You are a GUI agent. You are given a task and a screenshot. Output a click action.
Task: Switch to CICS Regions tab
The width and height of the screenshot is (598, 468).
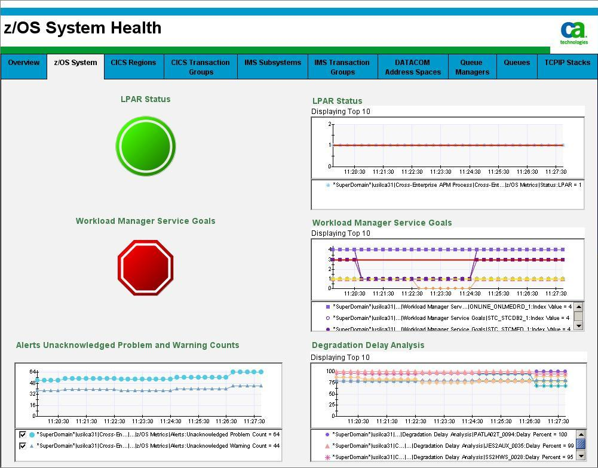click(133, 66)
